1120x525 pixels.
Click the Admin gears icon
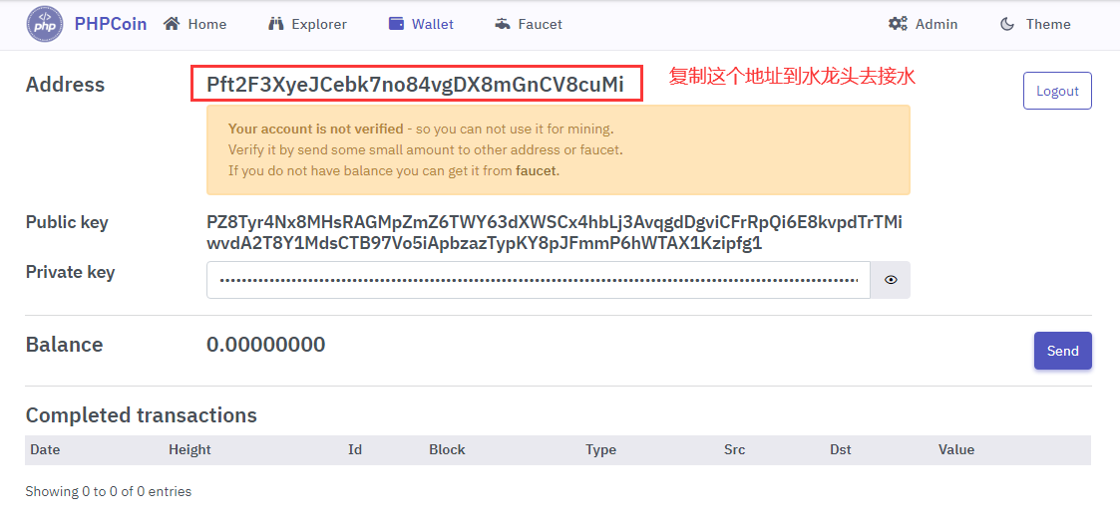(898, 24)
